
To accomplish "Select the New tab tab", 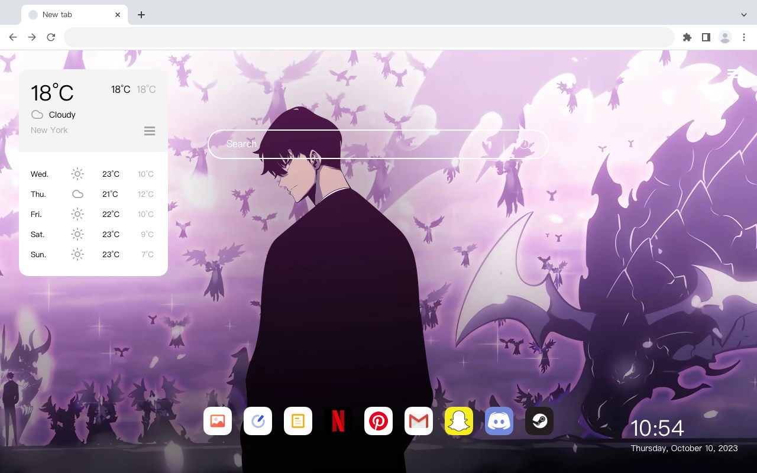I will click(75, 15).
